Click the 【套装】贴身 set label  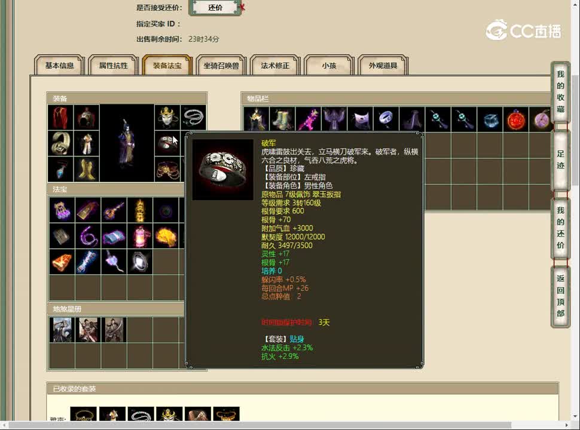pos(283,339)
